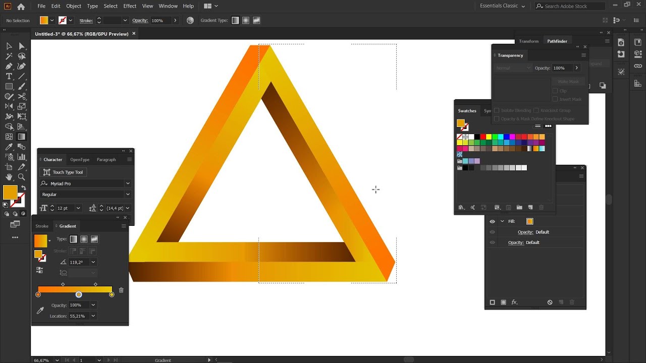
Task: Click the gradient panel color picker eyedropper
Action: click(40, 311)
